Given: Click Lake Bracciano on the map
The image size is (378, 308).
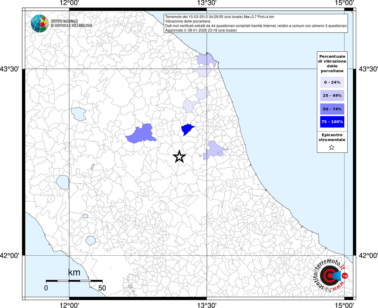Looking at the screenshot, I should click(x=90, y=241).
